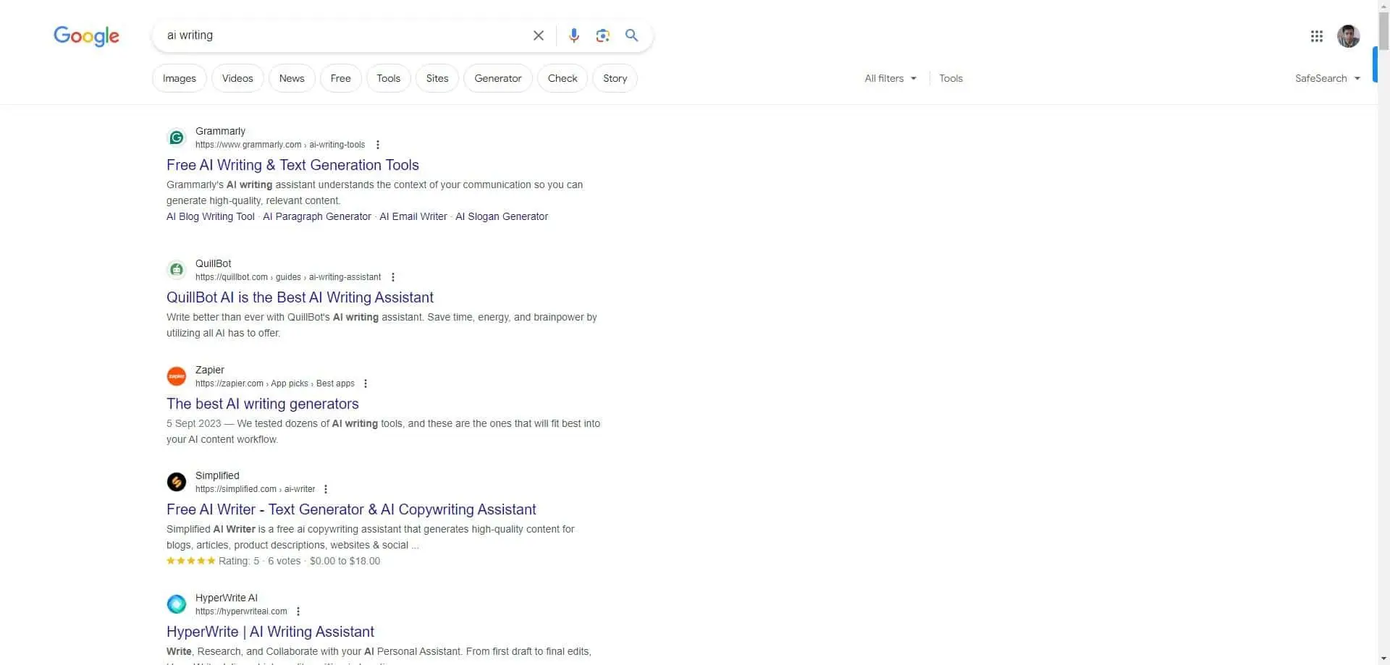
Task: Click the Grammarly favicon
Action: pos(177,137)
